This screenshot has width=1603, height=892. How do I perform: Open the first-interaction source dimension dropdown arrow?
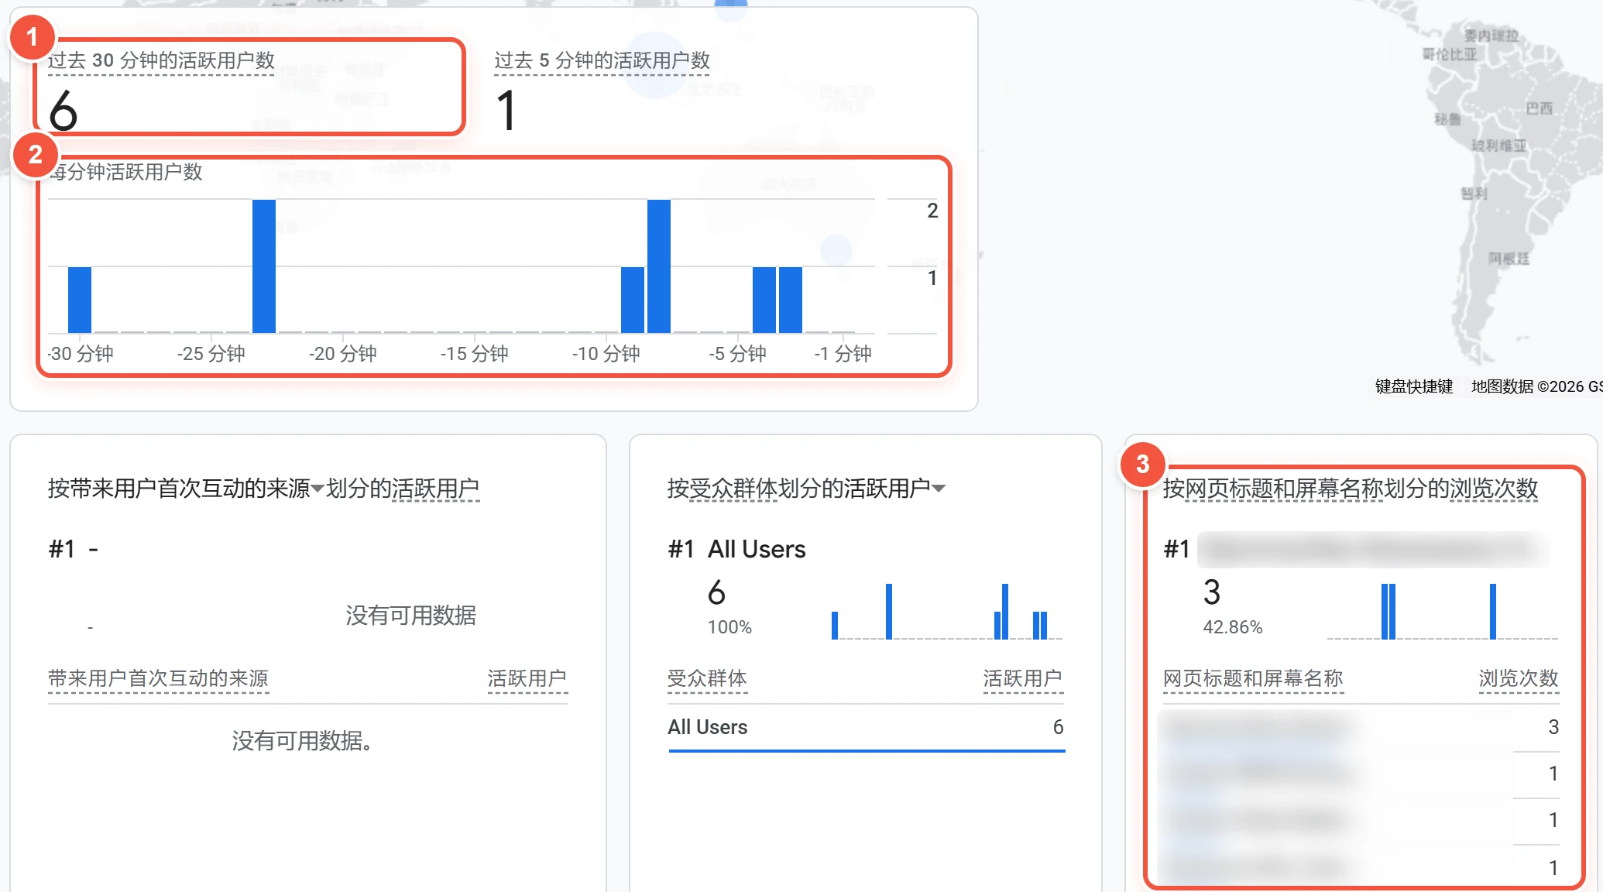318,489
